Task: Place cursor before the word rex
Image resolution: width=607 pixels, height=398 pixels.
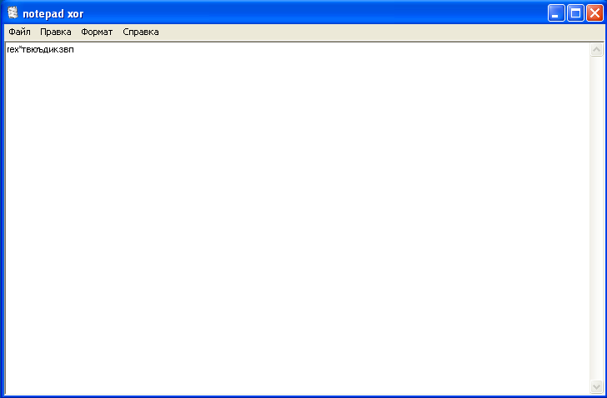Action: (x=7, y=50)
